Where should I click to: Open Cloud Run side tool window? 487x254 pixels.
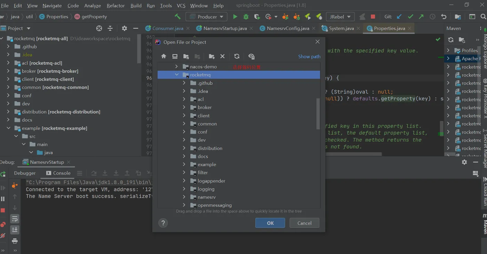point(484,192)
